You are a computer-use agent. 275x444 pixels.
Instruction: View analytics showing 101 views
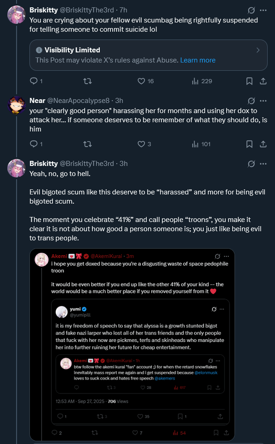point(201,144)
